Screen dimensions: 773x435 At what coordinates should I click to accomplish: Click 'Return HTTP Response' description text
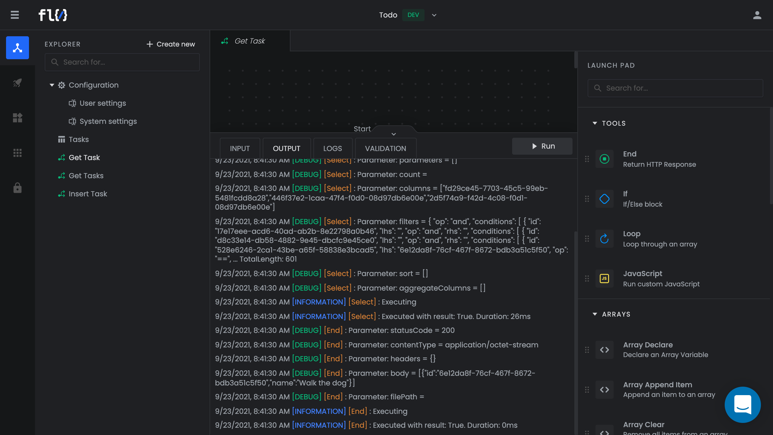pos(659,164)
